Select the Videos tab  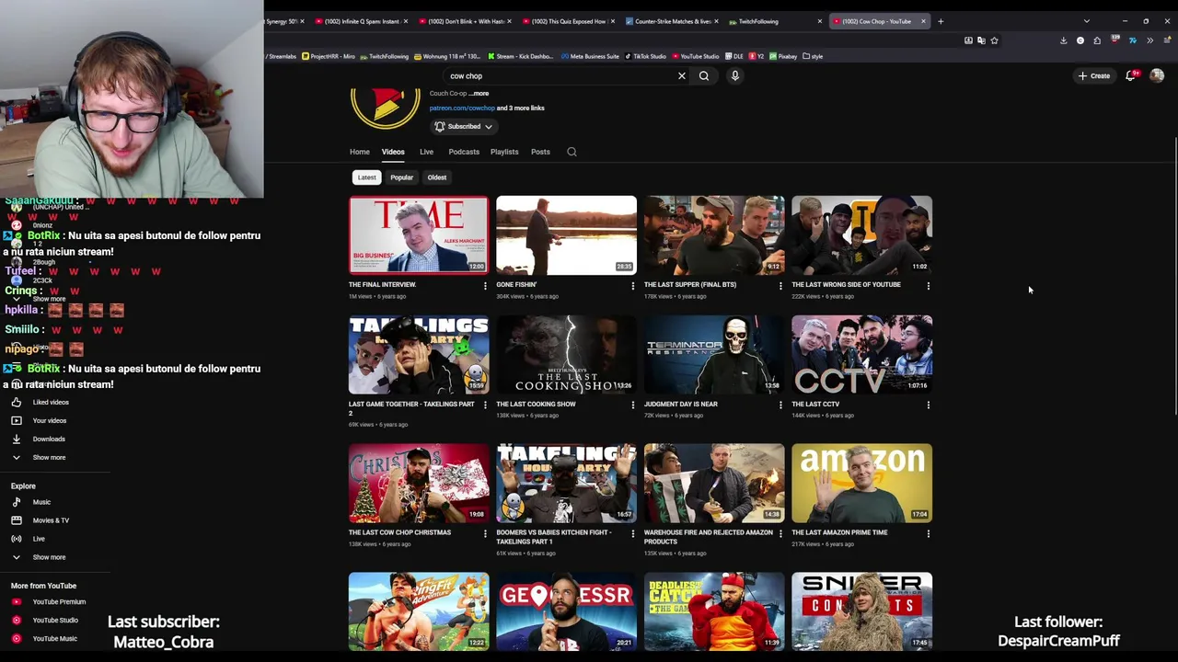393,152
